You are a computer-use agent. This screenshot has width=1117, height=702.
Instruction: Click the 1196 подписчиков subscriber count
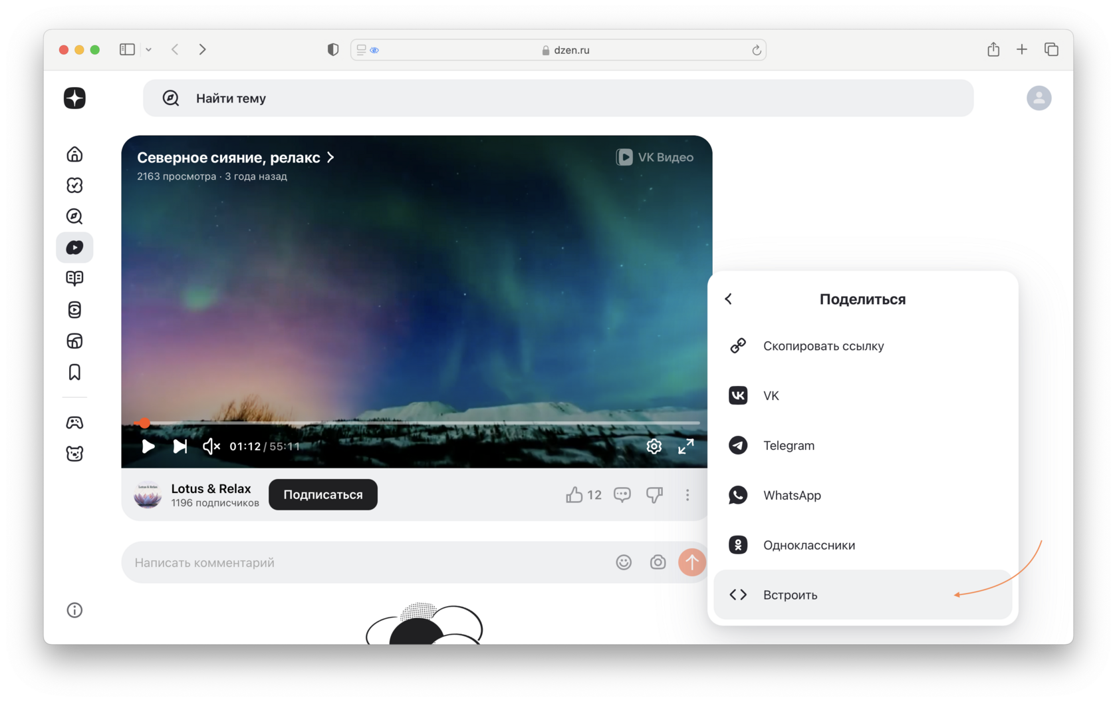pyautogui.click(x=215, y=503)
